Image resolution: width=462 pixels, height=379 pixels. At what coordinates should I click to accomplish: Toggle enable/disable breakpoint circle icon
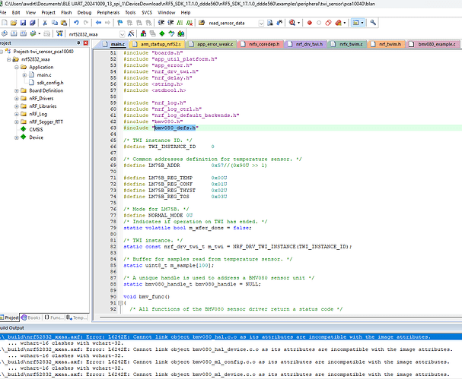319,23
